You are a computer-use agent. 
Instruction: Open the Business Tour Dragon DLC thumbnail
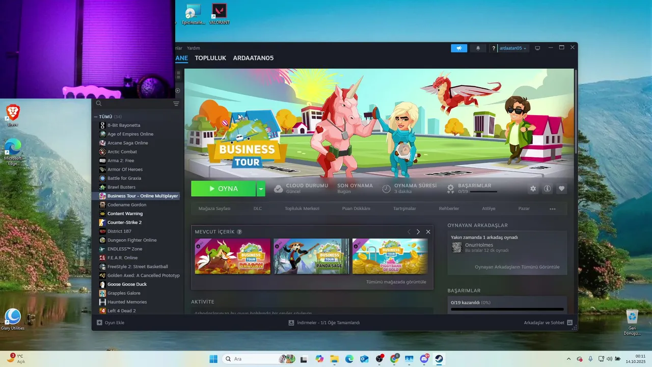pyautogui.click(x=233, y=256)
